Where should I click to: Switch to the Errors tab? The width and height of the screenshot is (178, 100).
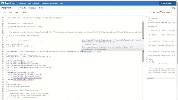[159, 12]
